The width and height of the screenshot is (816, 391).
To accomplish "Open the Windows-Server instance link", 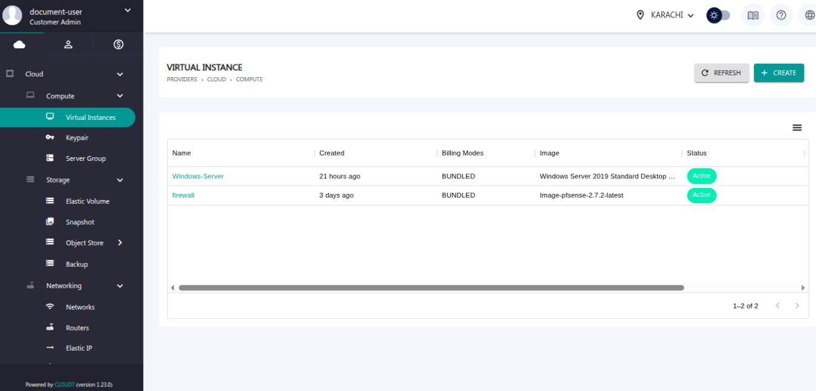I will [x=198, y=177].
